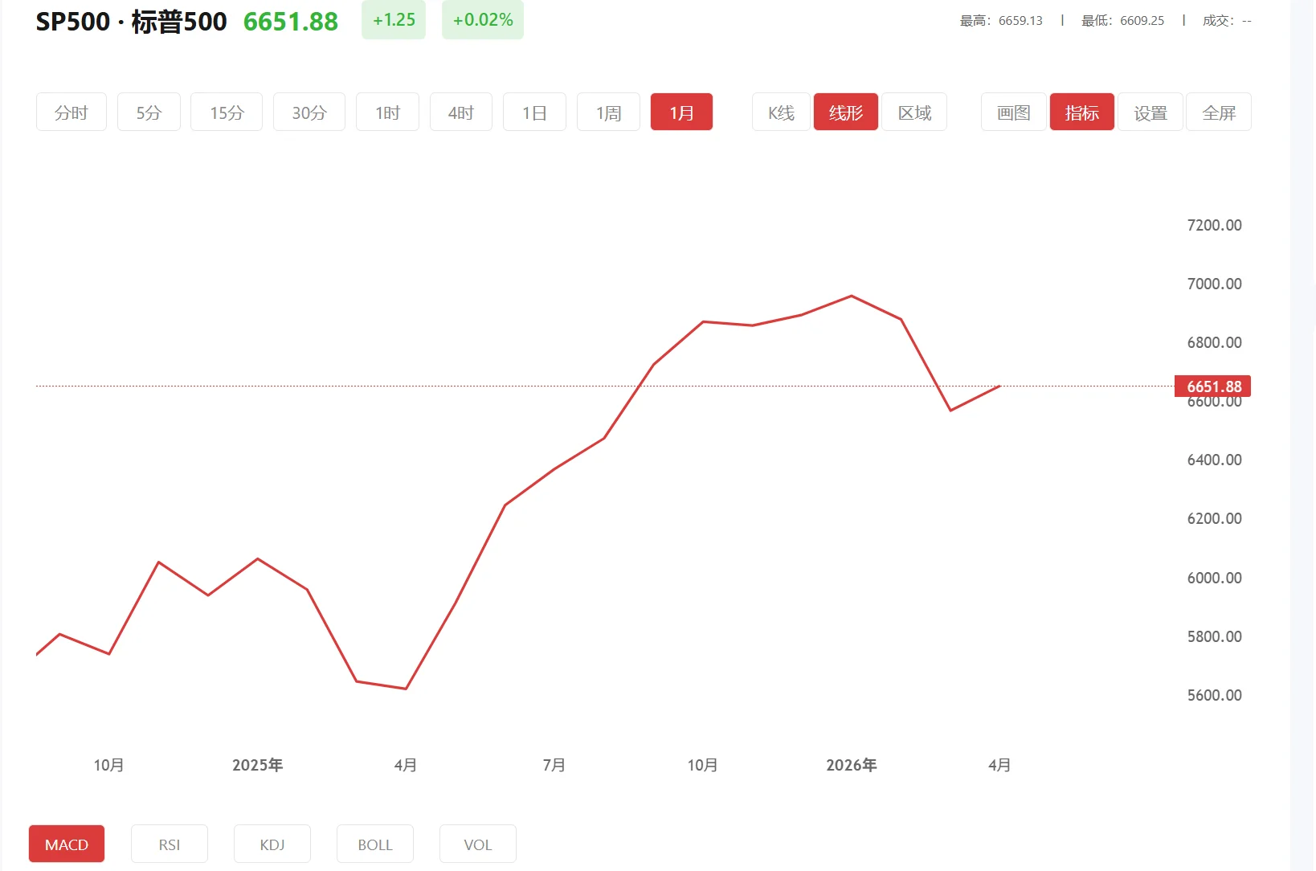The image size is (1316, 871).
Task: Switch chart to 区域 area style
Action: pyautogui.click(x=914, y=112)
